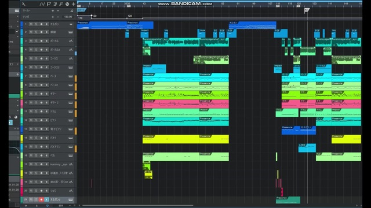Click waveform icon on track 3
Image resolution: width=371 pixels, height=208 pixels.
tap(71, 41)
